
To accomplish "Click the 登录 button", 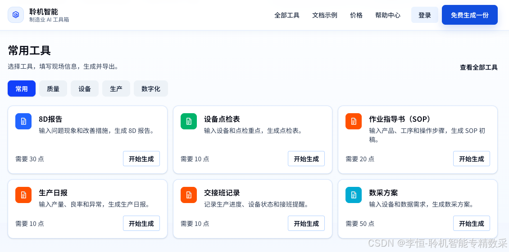I will click(x=425, y=15).
